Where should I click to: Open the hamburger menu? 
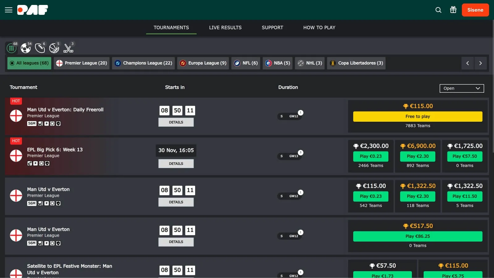click(x=9, y=10)
